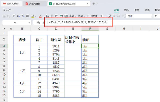This screenshot has width=160, height=102.
Task: Click the magnifier zoom icon beside formula bar
Action: [x=38, y=23]
